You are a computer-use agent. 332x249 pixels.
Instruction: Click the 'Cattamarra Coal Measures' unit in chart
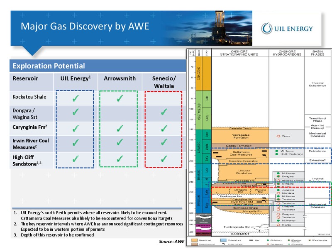point(241,153)
